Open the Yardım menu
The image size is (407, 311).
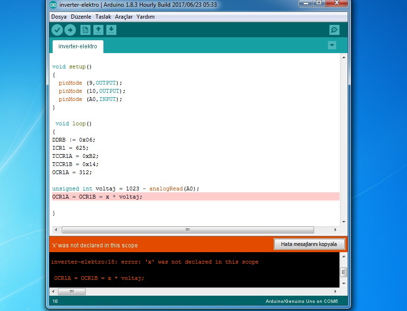coord(146,17)
